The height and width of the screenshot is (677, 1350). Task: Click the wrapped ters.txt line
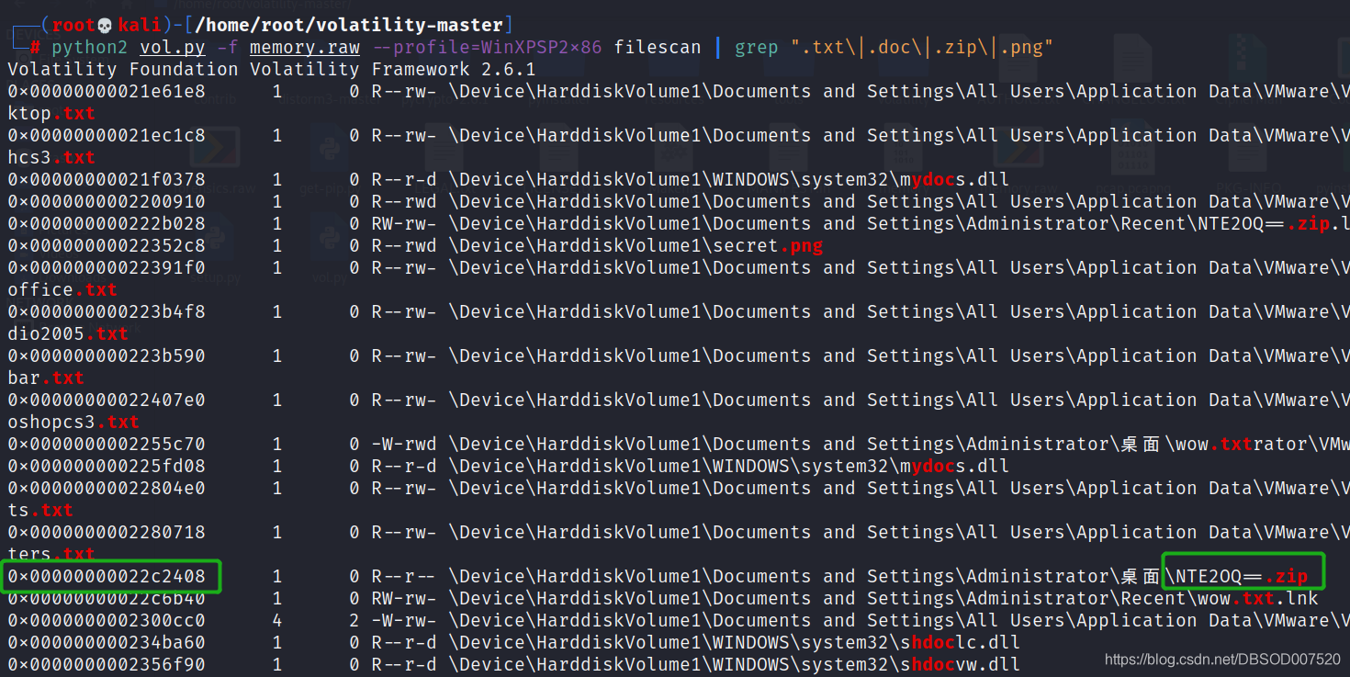coord(51,554)
